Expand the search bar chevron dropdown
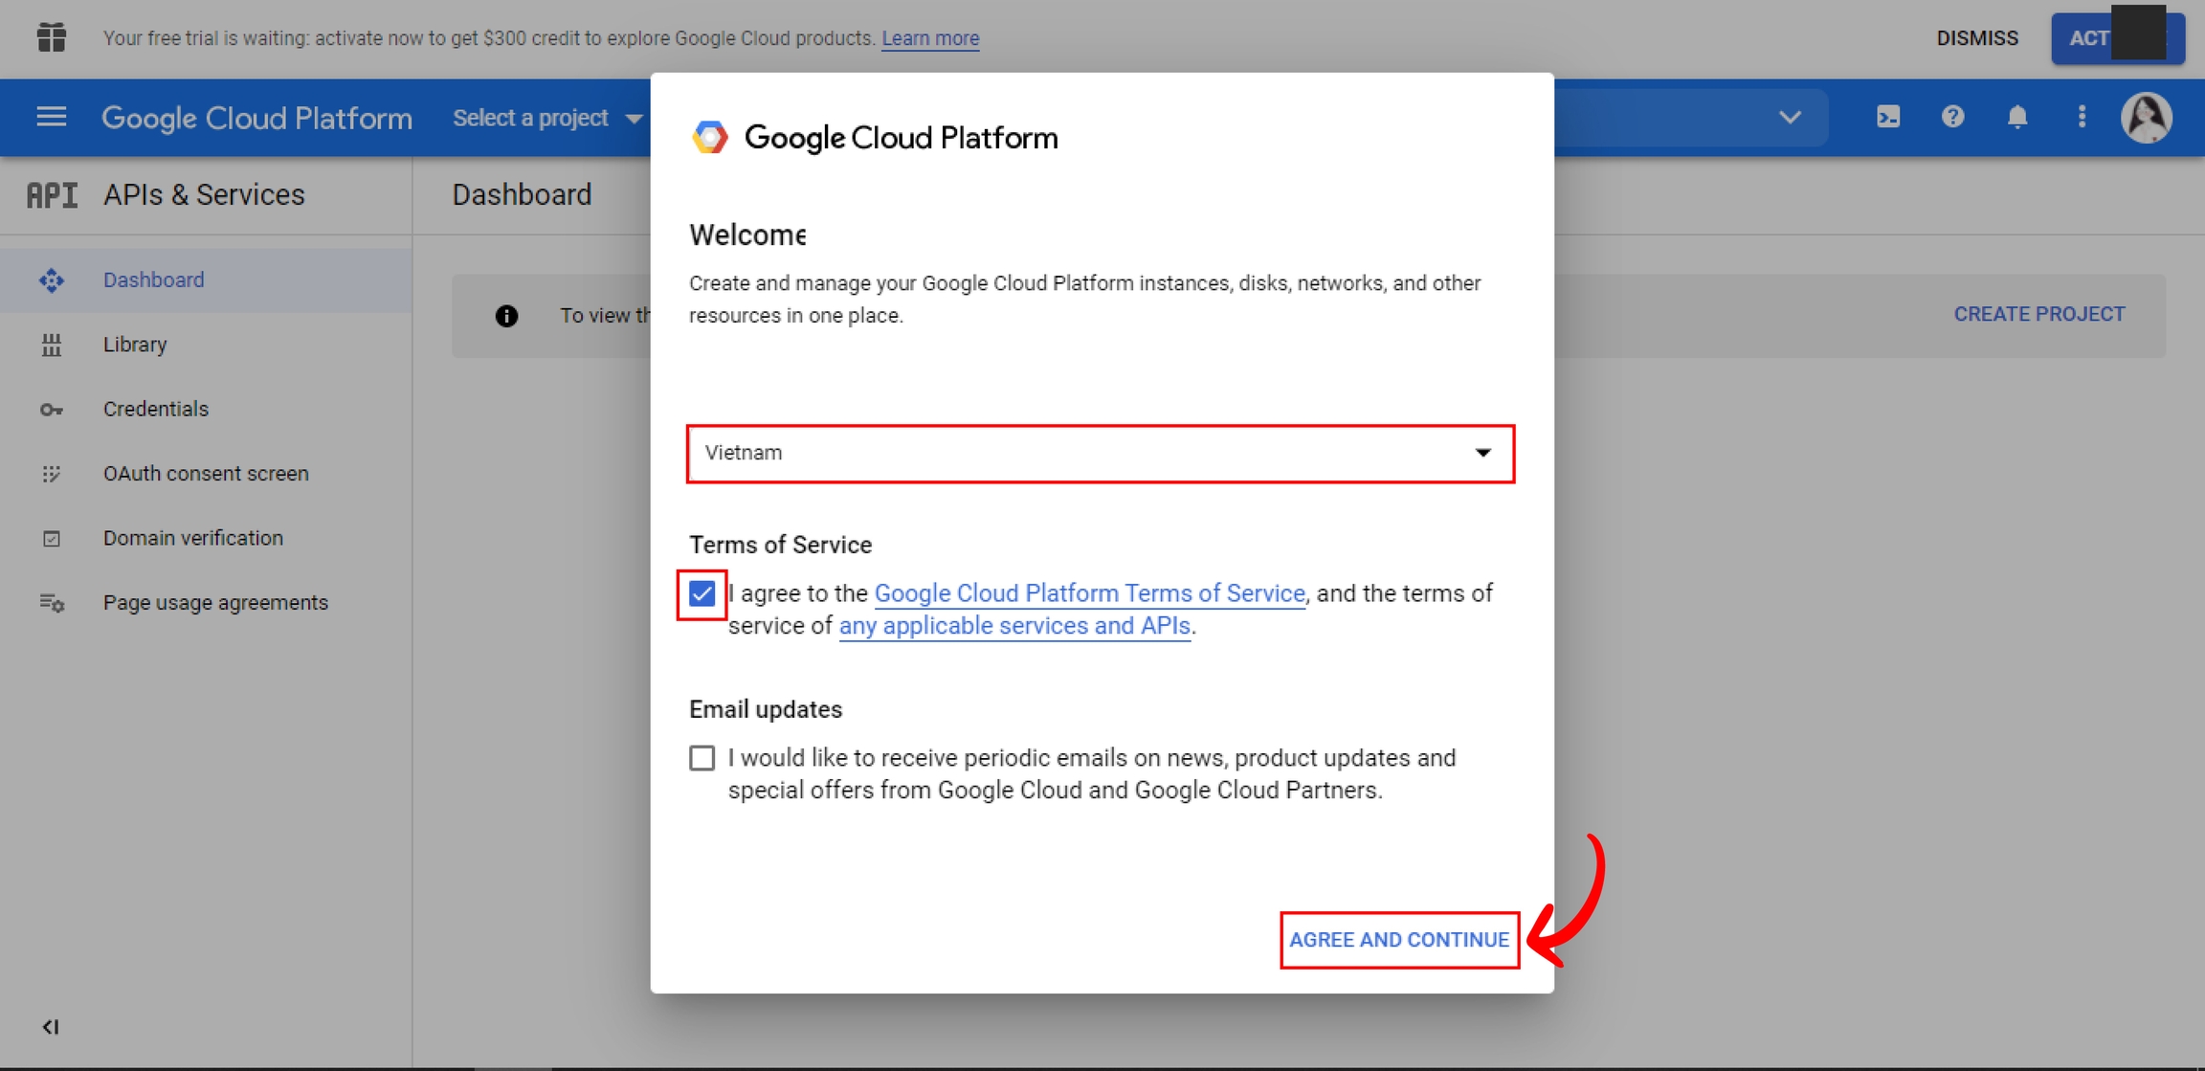The image size is (2205, 1071). 1790,118
